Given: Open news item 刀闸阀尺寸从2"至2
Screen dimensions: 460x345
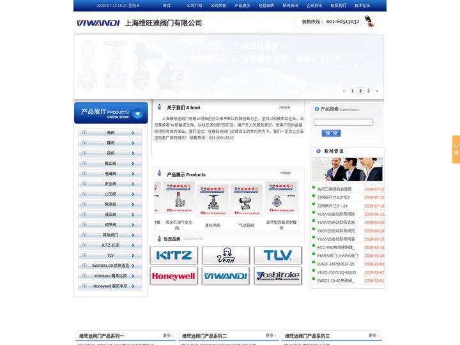Looking at the screenshot, I should coord(333,197).
